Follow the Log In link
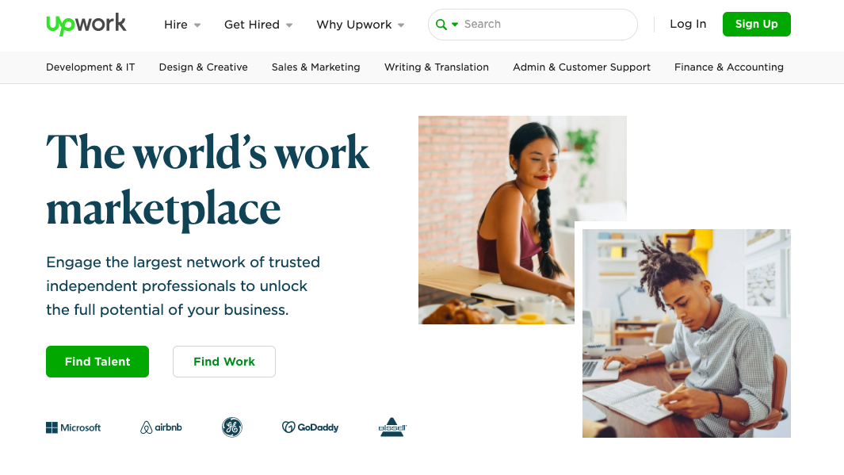This screenshot has width=844, height=475. click(688, 25)
